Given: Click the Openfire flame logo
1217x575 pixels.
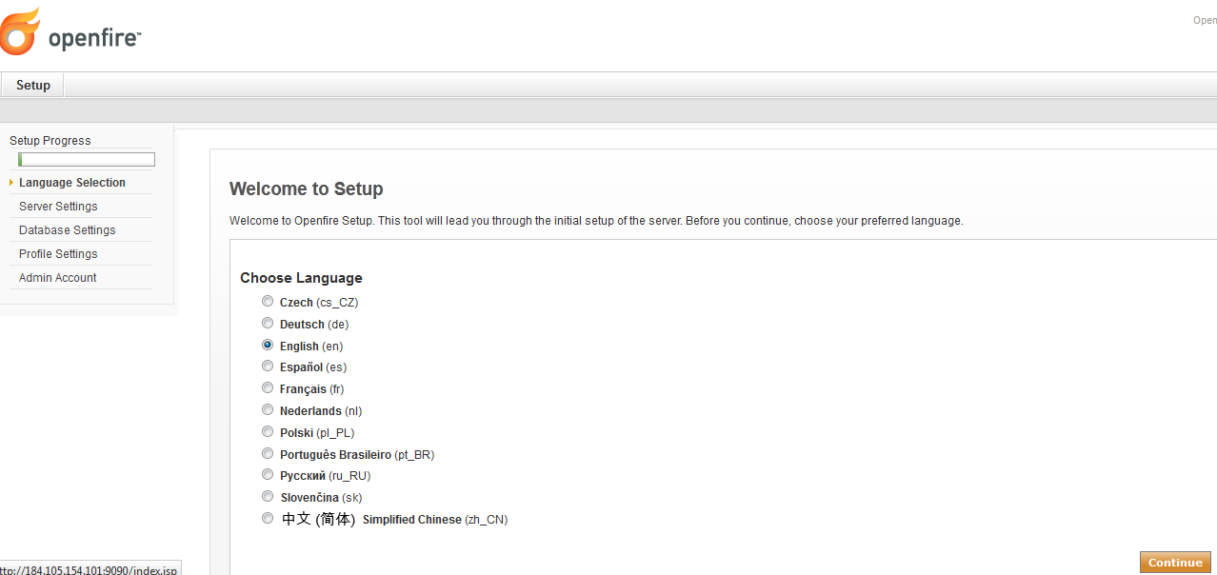Looking at the screenshot, I should tap(21, 31).
